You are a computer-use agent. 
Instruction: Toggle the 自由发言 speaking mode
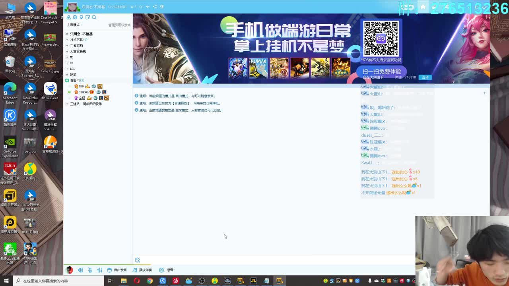117,270
